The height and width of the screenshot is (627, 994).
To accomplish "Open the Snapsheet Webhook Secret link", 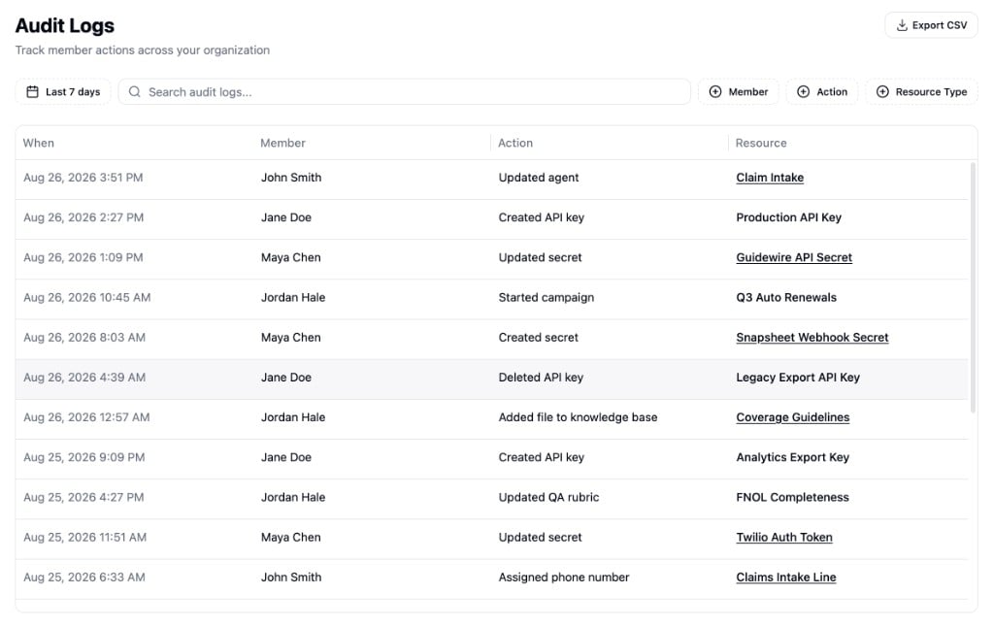I will click(812, 338).
